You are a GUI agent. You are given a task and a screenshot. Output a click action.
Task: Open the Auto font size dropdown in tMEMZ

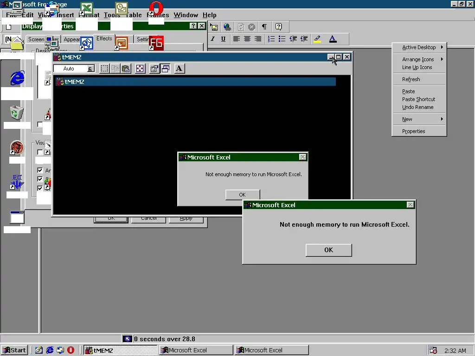tap(91, 69)
